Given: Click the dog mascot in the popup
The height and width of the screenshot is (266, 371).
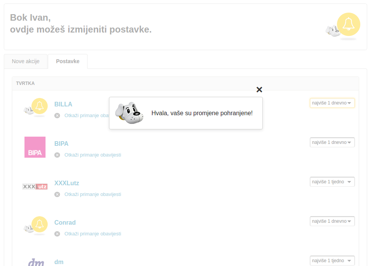Looking at the screenshot, I should pyautogui.click(x=129, y=113).
